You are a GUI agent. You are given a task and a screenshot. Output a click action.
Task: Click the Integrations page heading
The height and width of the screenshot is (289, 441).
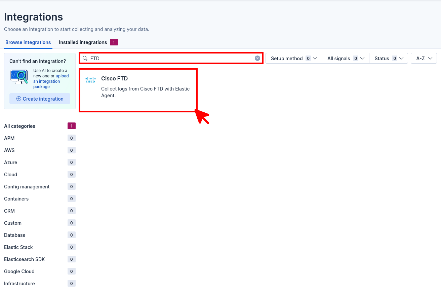point(33,17)
